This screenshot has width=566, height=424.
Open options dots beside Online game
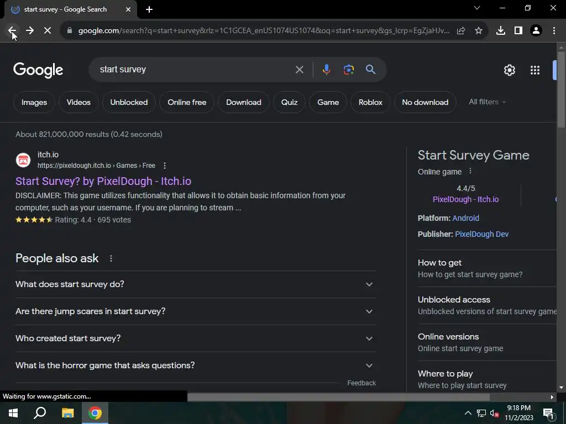[x=470, y=171]
